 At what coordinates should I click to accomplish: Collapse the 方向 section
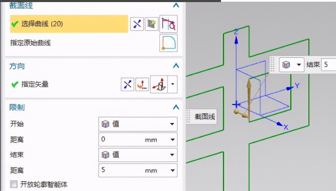tap(176, 65)
